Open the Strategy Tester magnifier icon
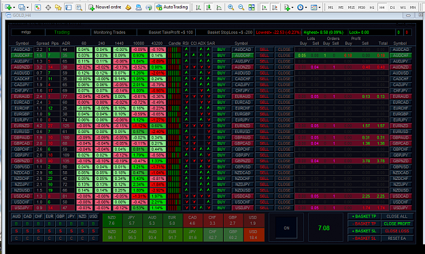The image size is (425, 254). [79, 7]
